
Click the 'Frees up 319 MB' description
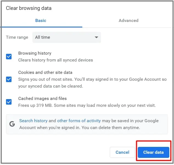click(x=87, y=105)
